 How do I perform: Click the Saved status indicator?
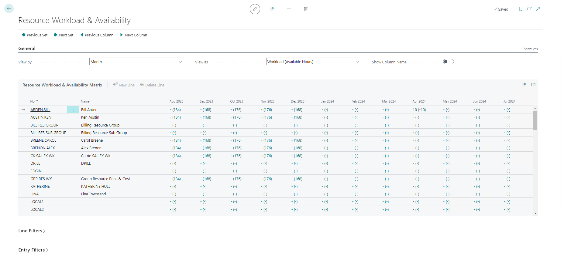pyautogui.click(x=501, y=9)
